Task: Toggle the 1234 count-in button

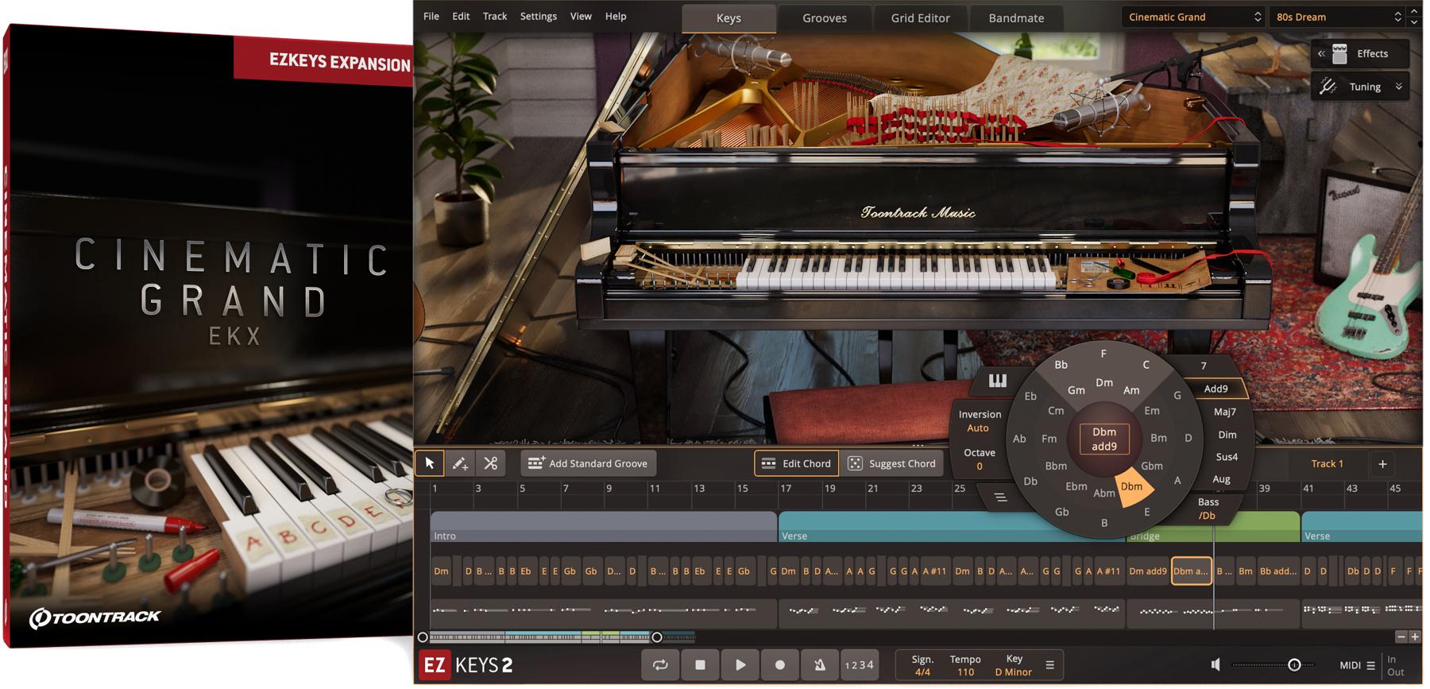Action: [x=859, y=665]
